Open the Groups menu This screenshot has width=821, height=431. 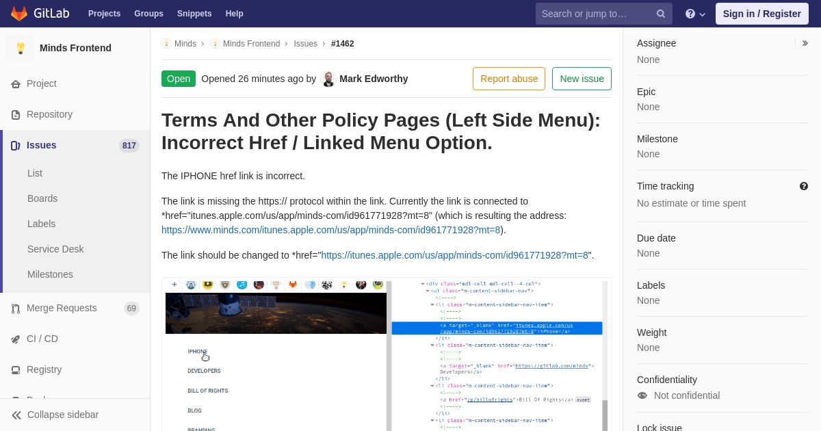[x=148, y=14]
